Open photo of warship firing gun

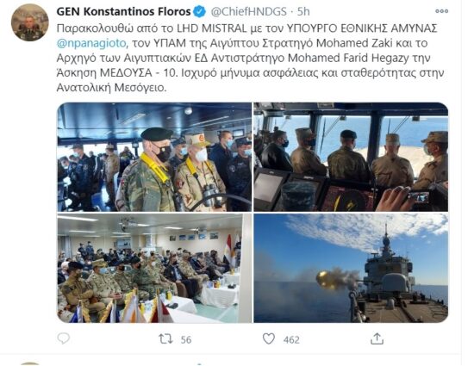pos(351,268)
